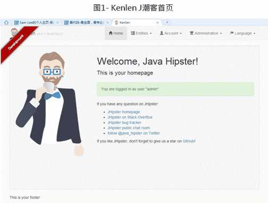Click the browser home icon
The height and width of the screenshot is (203, 268).
[6, 22]
